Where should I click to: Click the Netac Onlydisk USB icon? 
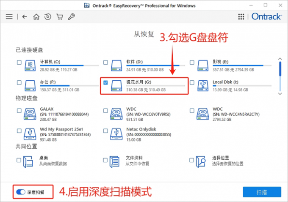pyautogui.click(x=116, y=134)
